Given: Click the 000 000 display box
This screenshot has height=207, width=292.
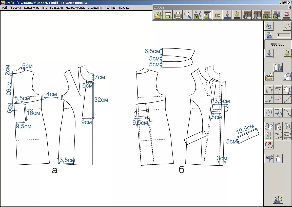Looking at the screenshot, I should (x=278, y=44).
